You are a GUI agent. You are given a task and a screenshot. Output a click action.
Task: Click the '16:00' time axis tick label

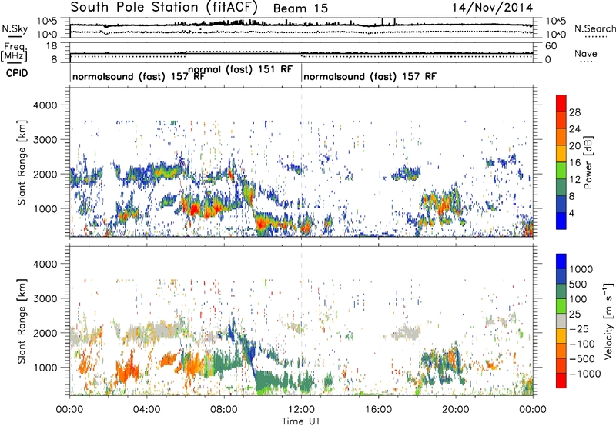click(x=378, y=410)
